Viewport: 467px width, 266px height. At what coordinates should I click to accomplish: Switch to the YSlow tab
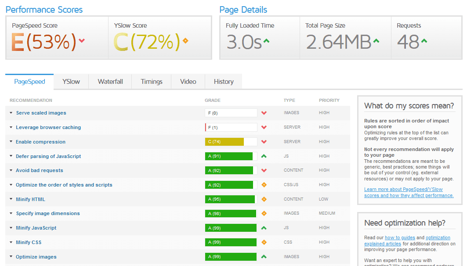coord(70,81)
